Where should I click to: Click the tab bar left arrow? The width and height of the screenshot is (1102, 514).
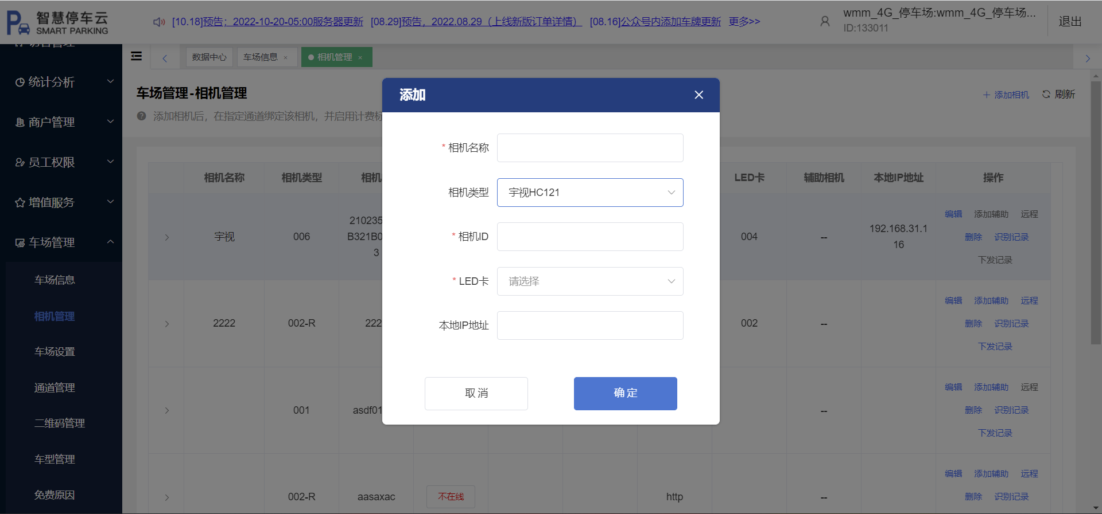pos(165,58)
